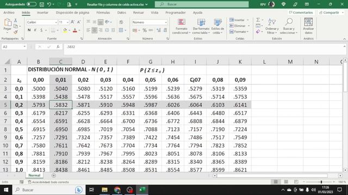Open the Insertar ribbon tab
This screenshot has height=195, width=348.
[42, 12]
